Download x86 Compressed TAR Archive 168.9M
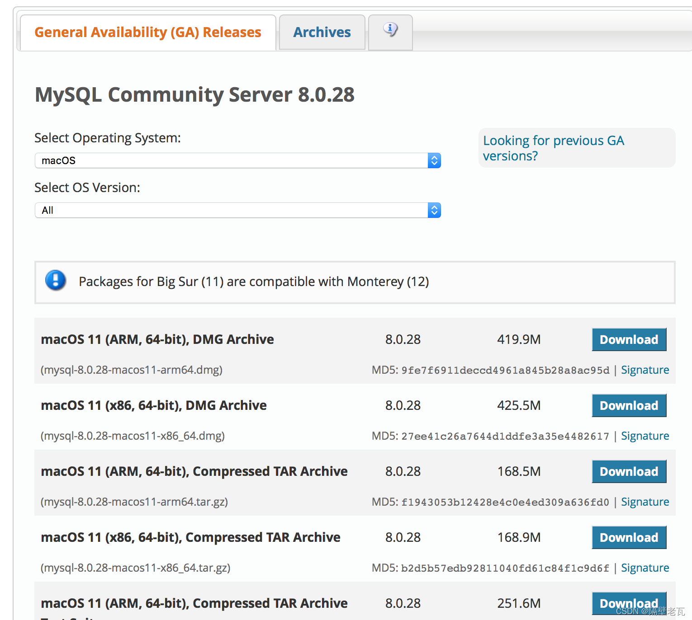This screenshot has height=620, width=692. pos(629,537)
